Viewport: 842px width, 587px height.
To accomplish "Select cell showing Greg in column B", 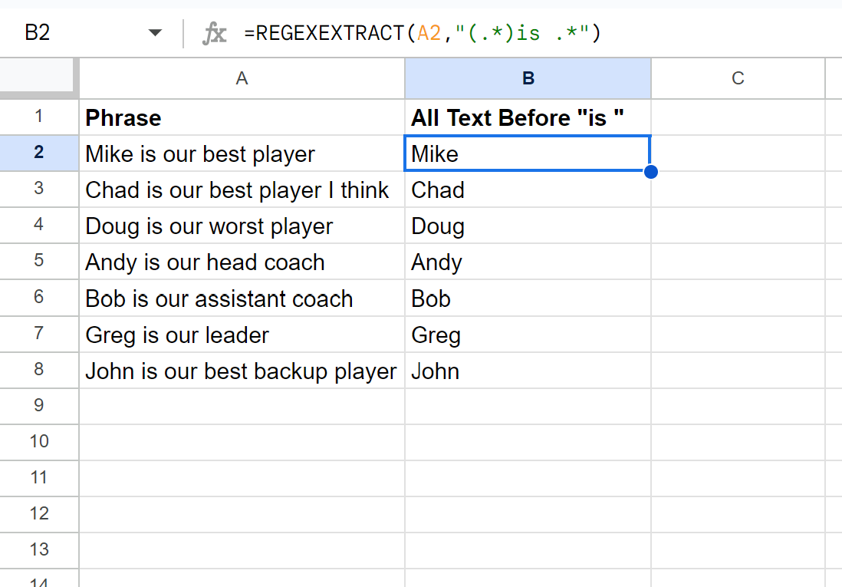I will coord(528,335).
